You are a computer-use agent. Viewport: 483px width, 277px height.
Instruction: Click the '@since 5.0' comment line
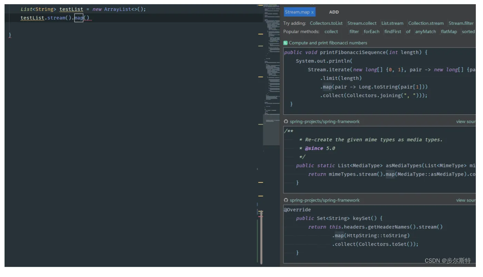(317, 148)
